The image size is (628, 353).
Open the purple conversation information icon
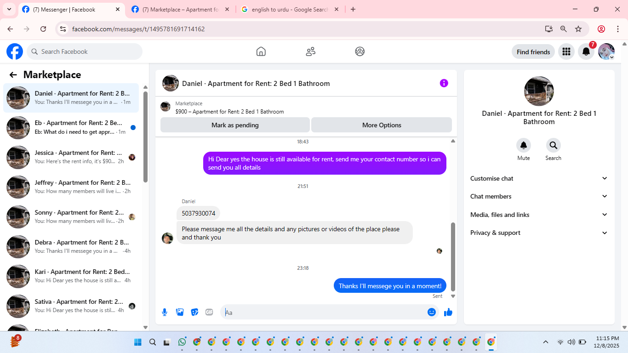coord(444,83)
